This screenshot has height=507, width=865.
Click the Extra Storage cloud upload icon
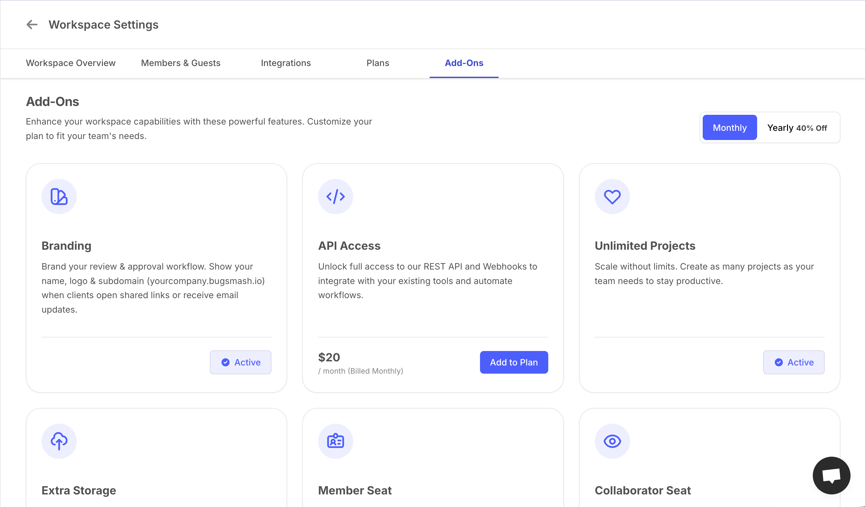(59, 441)
